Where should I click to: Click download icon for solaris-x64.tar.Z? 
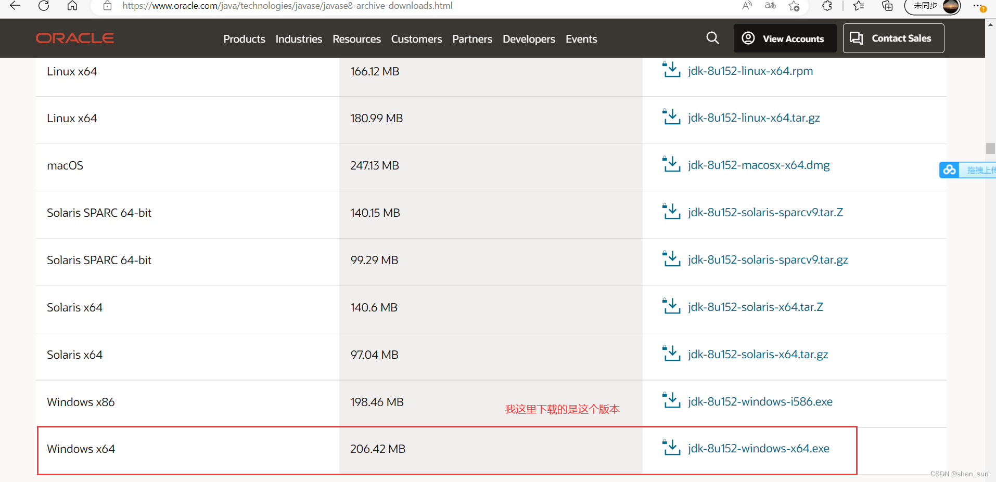[671, 306]
